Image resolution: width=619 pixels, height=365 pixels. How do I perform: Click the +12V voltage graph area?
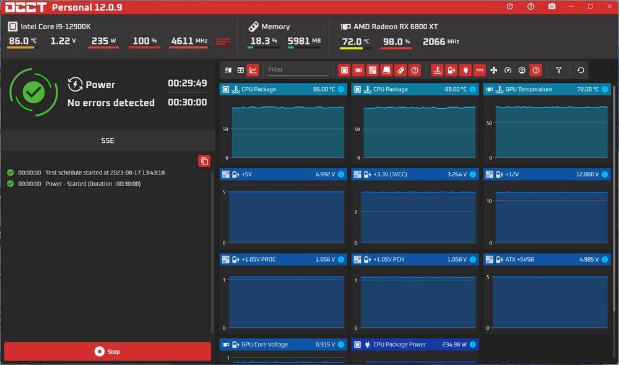pyautogui.click(x=552, y=217)
